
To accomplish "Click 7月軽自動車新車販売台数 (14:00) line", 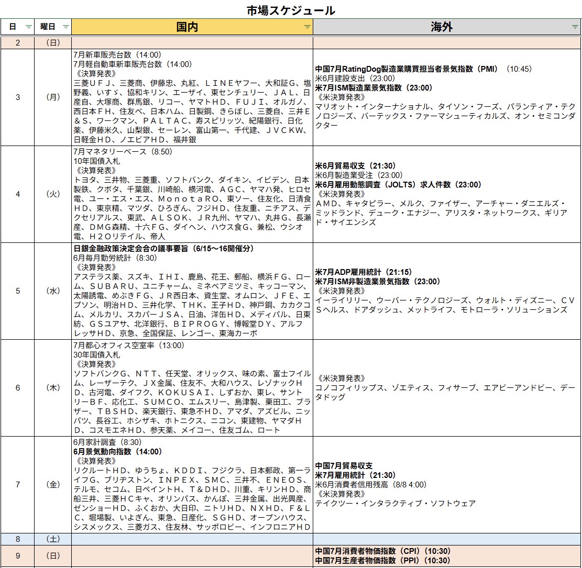I will 133,64.
